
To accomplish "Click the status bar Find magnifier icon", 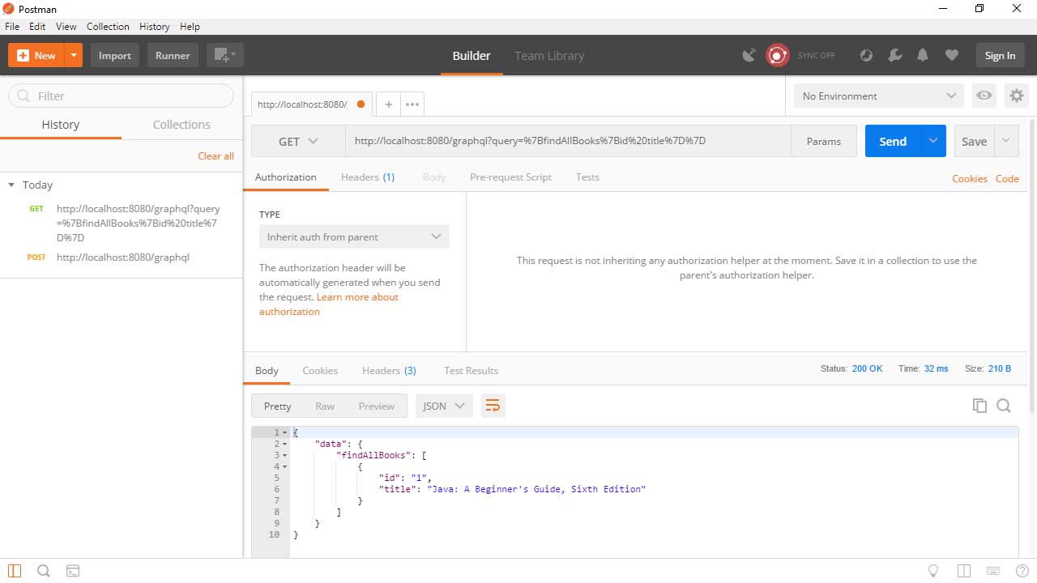I will click(x=44, y=571).
